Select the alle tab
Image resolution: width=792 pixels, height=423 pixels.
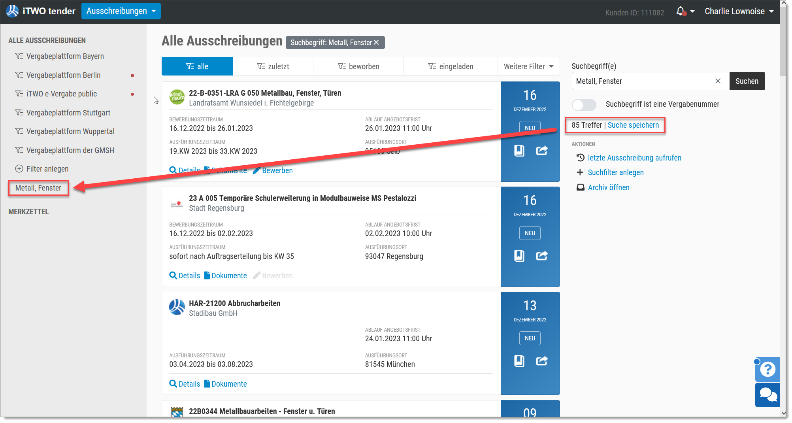point(197,66)
